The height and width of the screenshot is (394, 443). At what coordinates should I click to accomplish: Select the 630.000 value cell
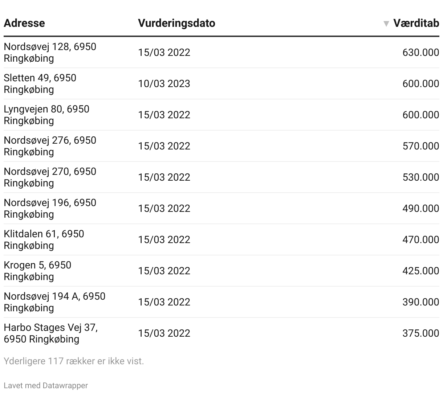click(x=420, y=52)
